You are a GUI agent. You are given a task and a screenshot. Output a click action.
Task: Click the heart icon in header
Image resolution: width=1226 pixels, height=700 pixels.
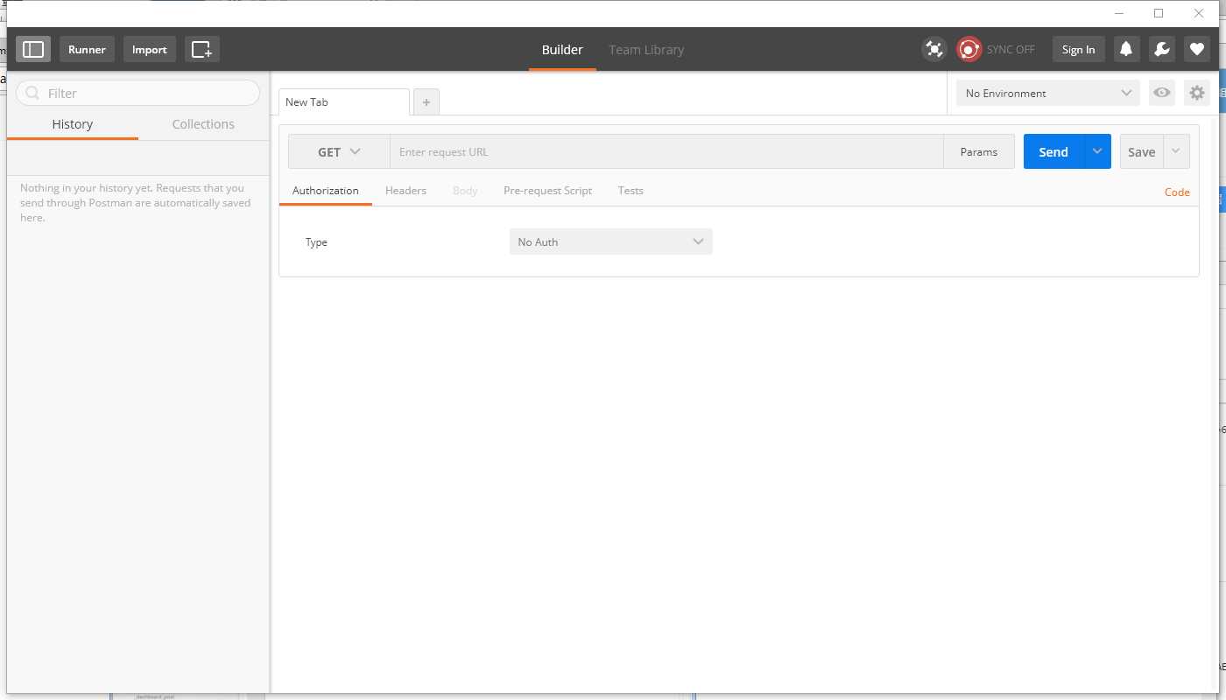(1197, 49)
